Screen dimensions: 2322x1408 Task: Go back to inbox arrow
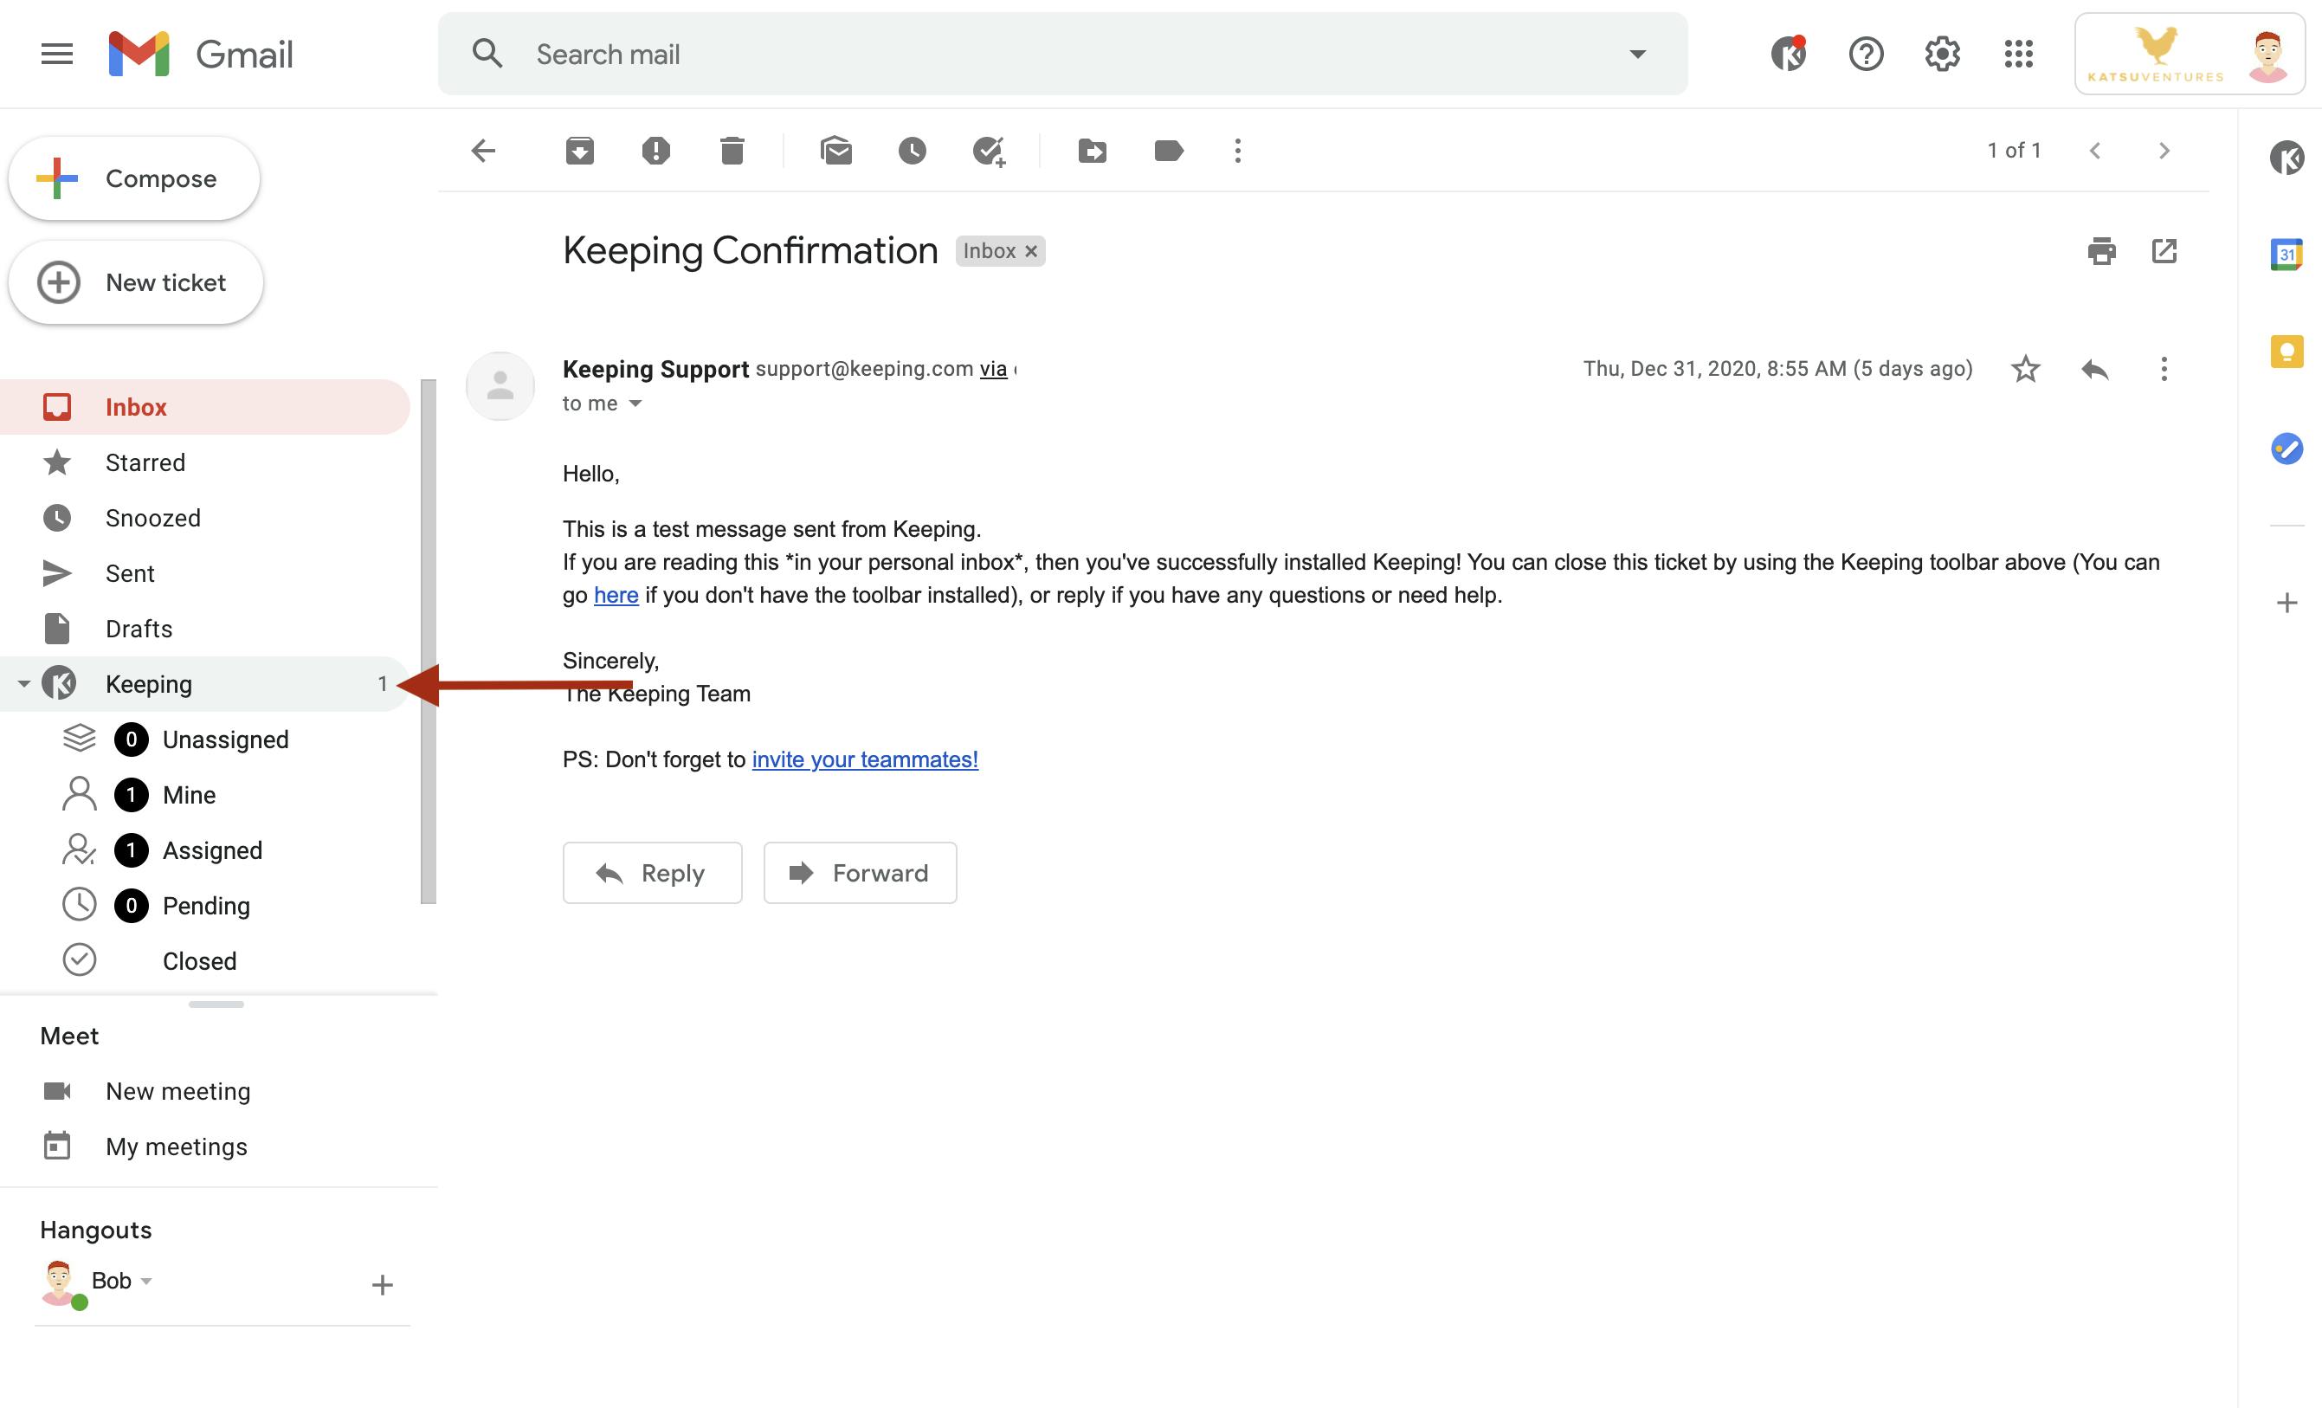click(483, 151)
